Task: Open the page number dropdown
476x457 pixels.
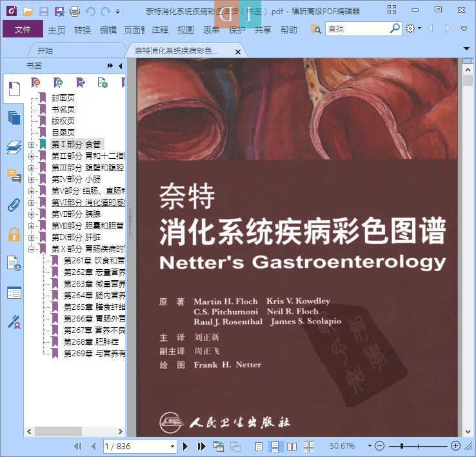Action: tap(172, 447)
